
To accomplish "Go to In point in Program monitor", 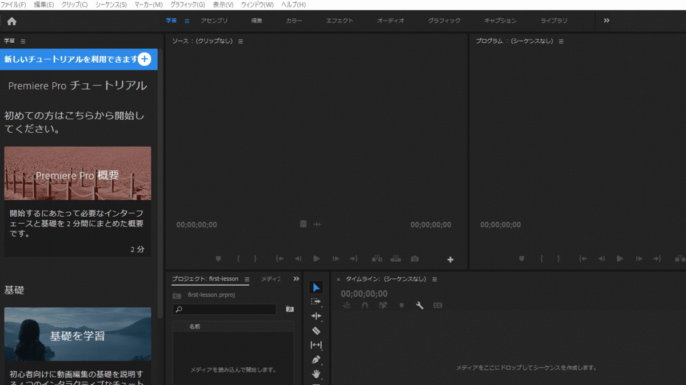I will pos(583,259).
